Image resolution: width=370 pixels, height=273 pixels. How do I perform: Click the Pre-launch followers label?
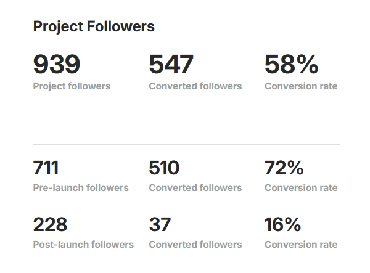pyautogui.click(x=81, y=188)
